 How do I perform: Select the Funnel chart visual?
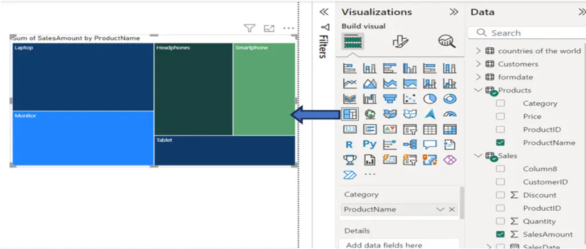[x=390, y=99]
